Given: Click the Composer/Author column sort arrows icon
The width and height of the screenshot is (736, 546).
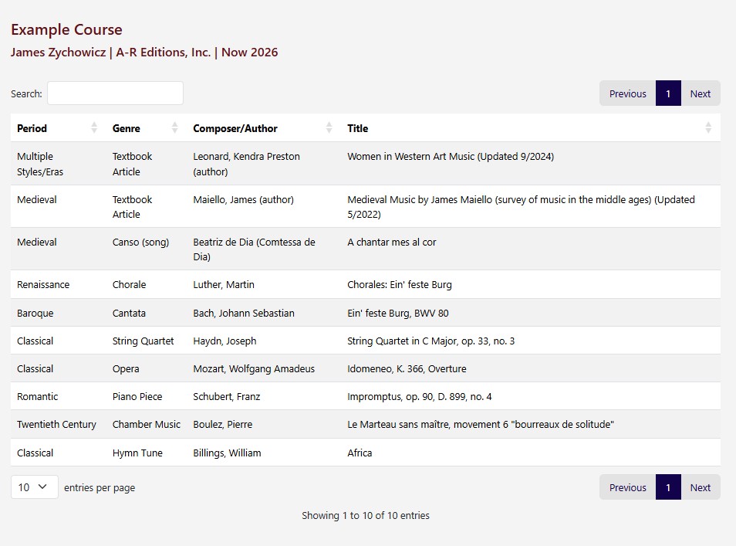Looking at the screenshot, I should click(329, 128).
